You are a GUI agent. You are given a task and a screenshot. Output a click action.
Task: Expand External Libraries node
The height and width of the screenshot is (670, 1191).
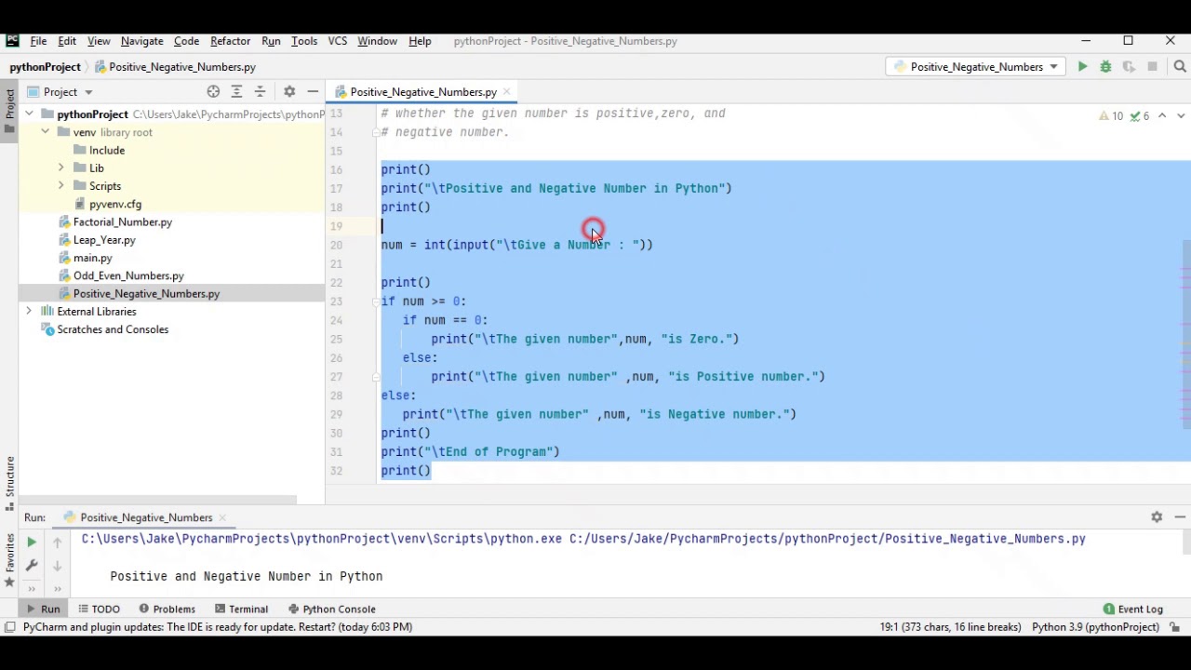pyautogui.click(x=29, y=312)
